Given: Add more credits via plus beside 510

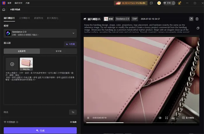Looking at the screenshot, I should (173, 3).
